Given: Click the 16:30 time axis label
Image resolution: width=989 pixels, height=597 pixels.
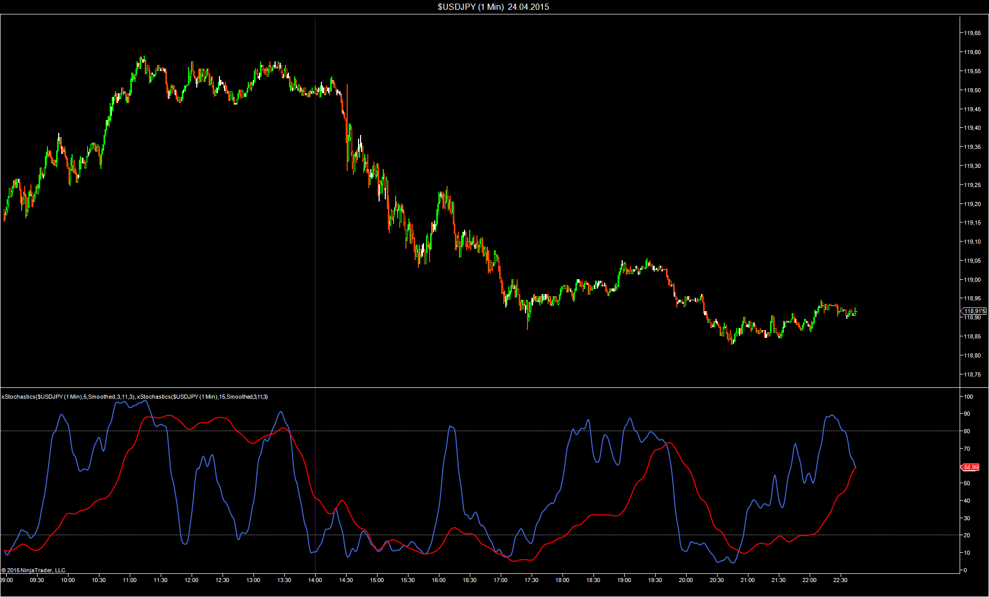Looking at the screenshot, I should click(x=470, y=580).
